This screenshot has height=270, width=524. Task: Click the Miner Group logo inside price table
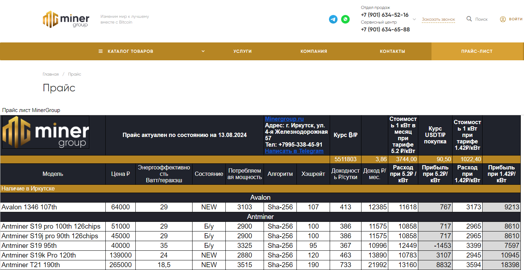pos(46,132)
